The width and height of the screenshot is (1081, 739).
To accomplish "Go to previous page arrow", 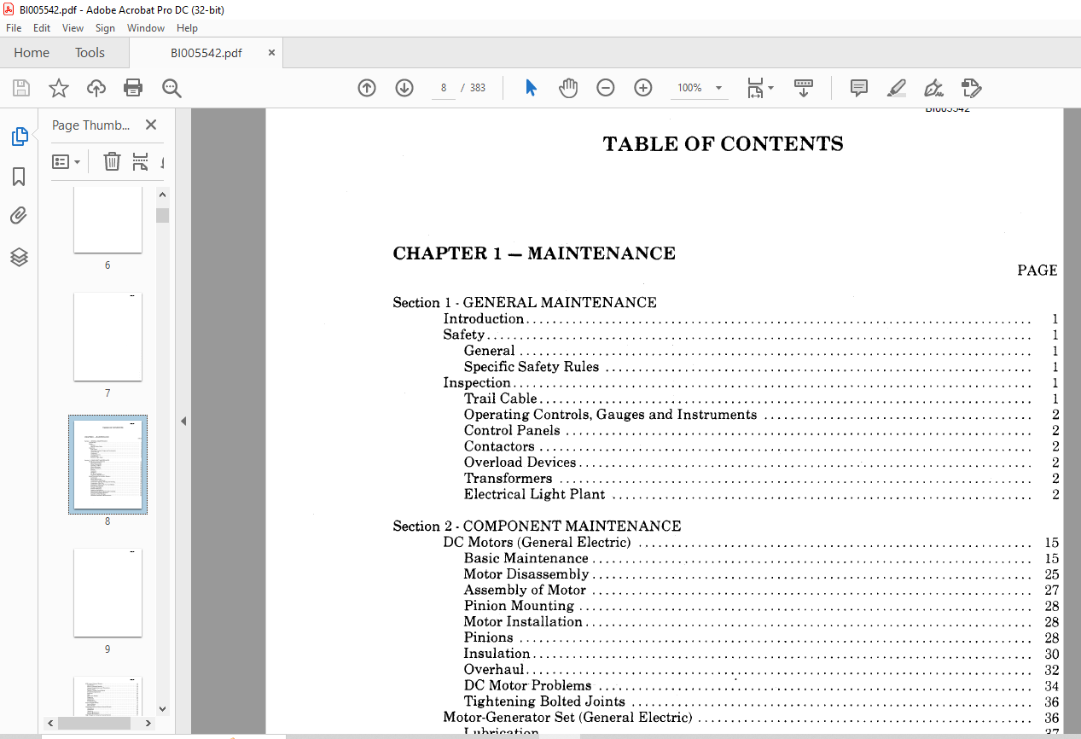I will (367, 88).
